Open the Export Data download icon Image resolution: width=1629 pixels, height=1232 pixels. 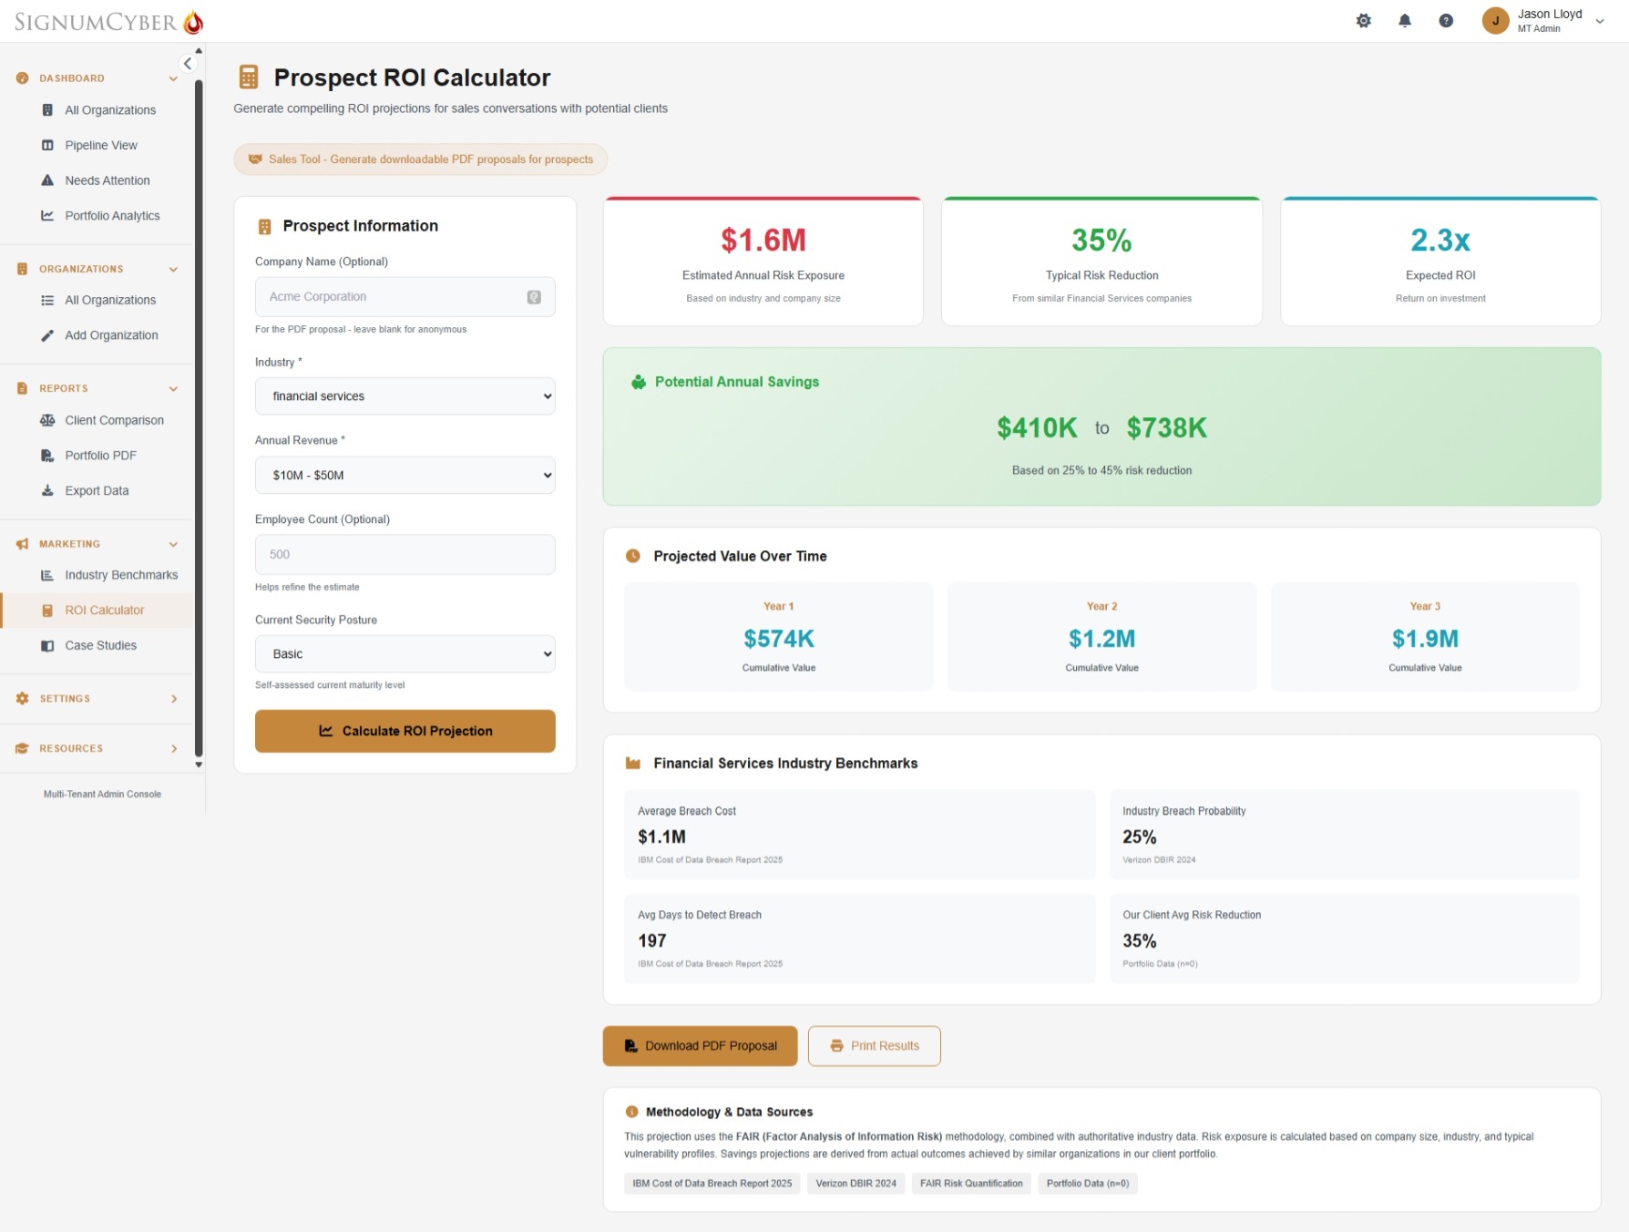[47, 490]
